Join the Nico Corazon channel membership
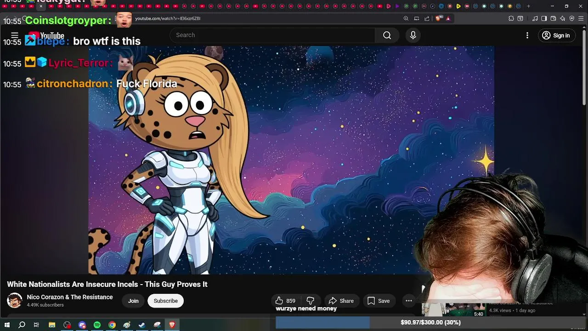The image size is (588, 331). tap(133, 301)
